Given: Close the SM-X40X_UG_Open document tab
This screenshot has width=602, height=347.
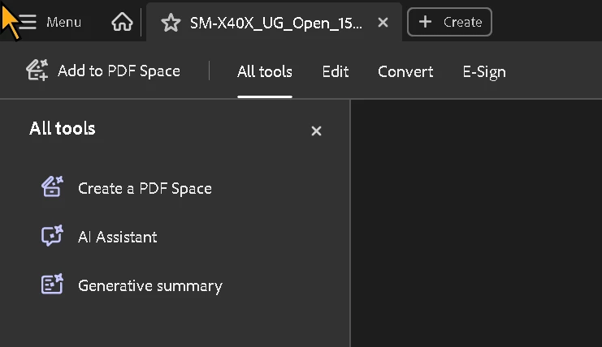Looking at the screenshot, I should (383, 23).
